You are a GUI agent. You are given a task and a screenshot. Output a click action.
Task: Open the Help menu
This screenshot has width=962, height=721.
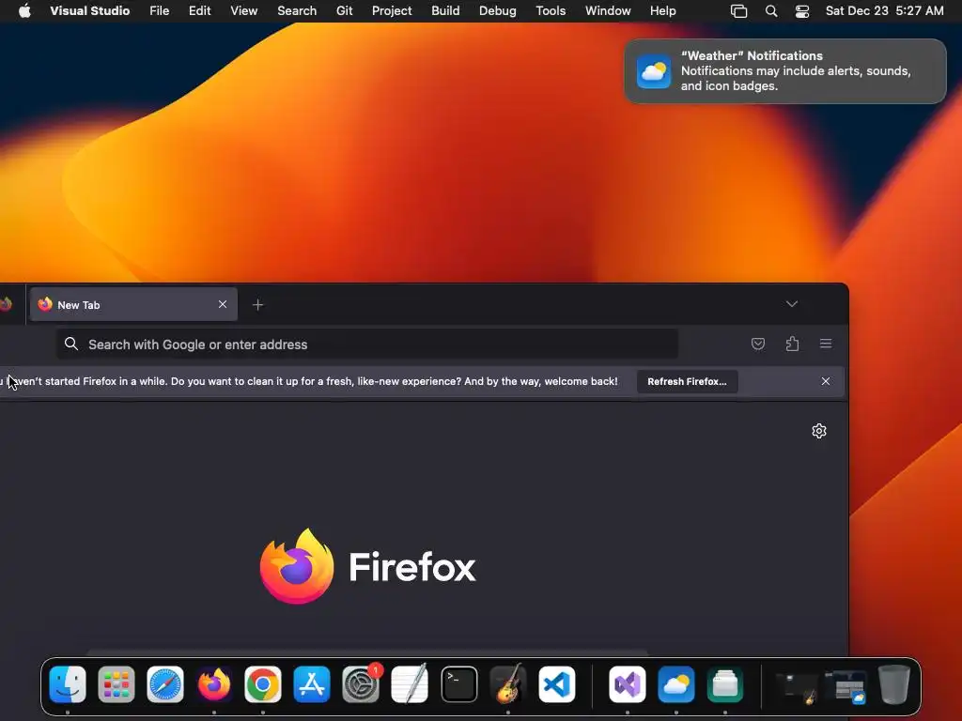click(x=662, y=11)
